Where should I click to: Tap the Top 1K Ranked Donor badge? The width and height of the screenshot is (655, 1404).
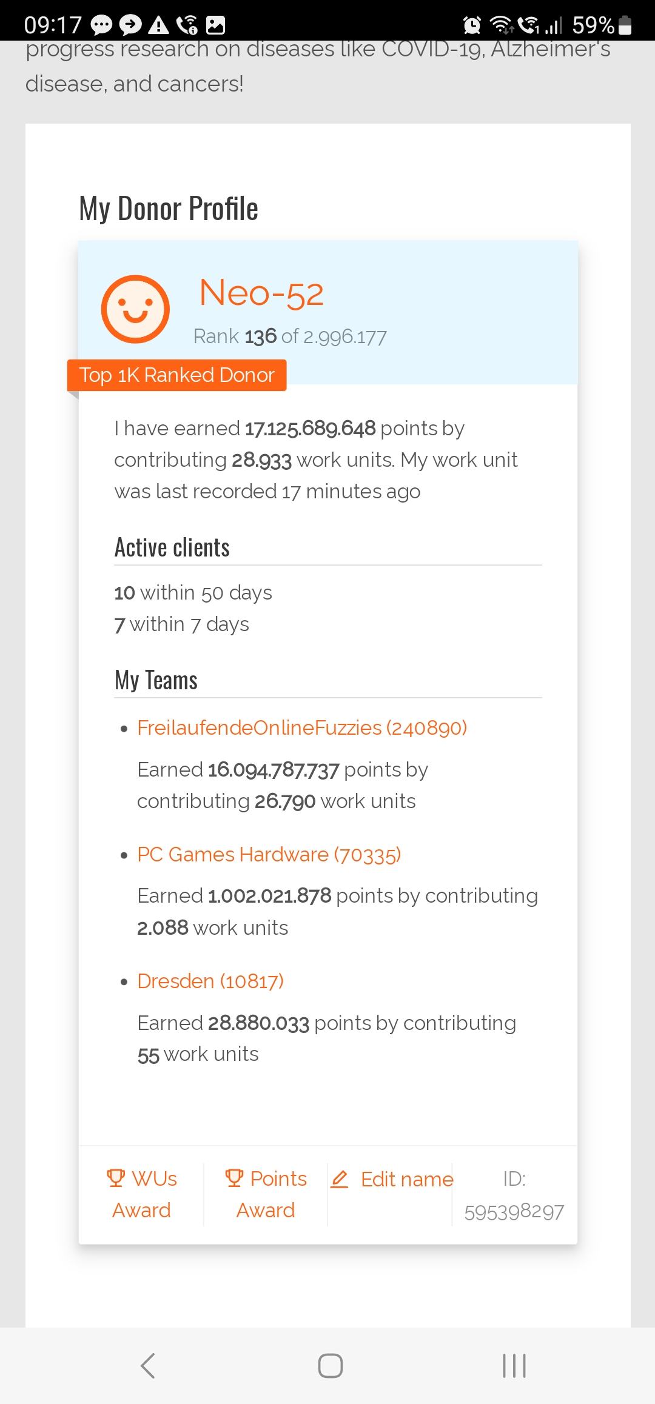[176, 375]
